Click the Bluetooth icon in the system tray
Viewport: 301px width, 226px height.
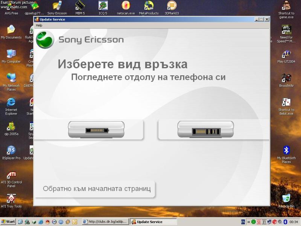[285, 222]
